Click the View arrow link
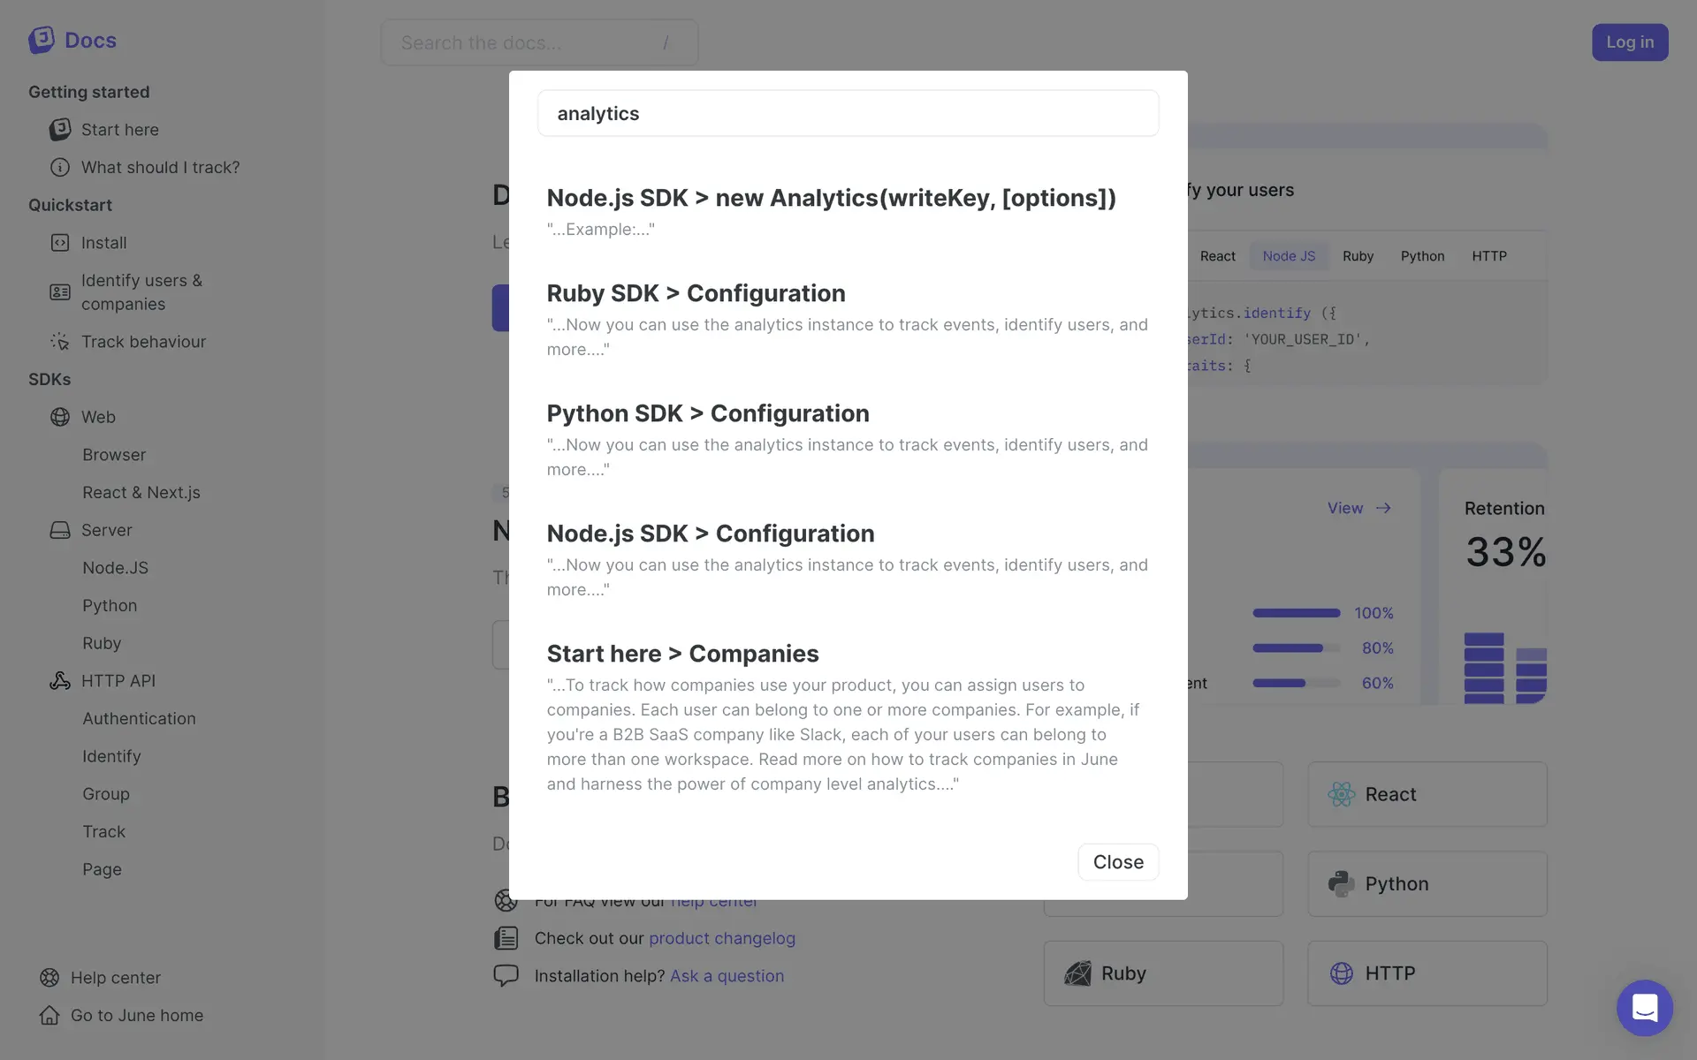 coord(1359,509)
